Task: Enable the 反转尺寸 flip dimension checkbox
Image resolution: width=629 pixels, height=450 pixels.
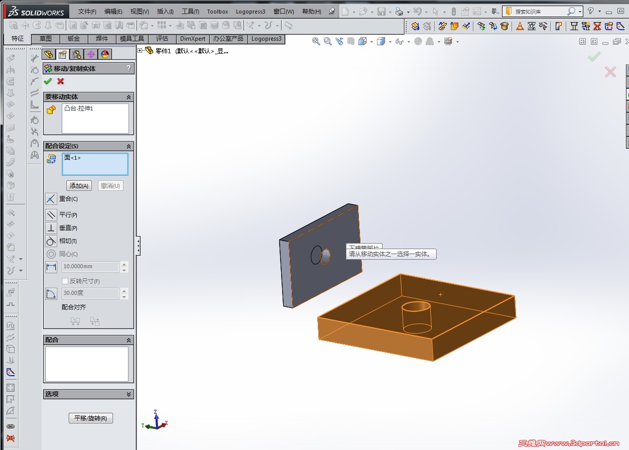Action: click(x=65, y=281)
